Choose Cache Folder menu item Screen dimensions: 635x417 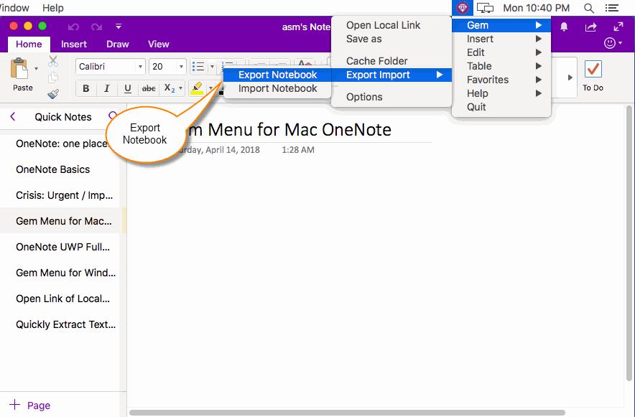[391, 61]
